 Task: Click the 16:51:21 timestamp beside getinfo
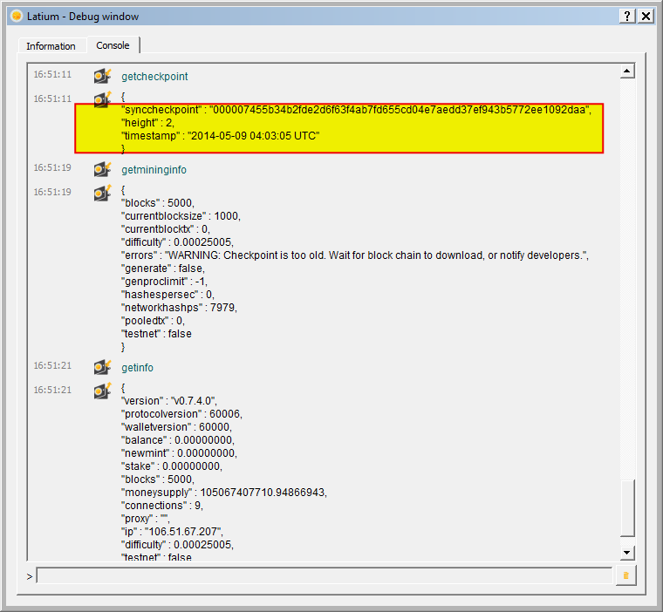click(52, 365)
